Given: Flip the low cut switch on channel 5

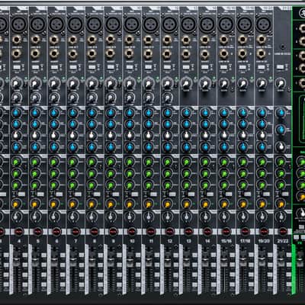Looking at the screenshot, I should coord(35,68).
